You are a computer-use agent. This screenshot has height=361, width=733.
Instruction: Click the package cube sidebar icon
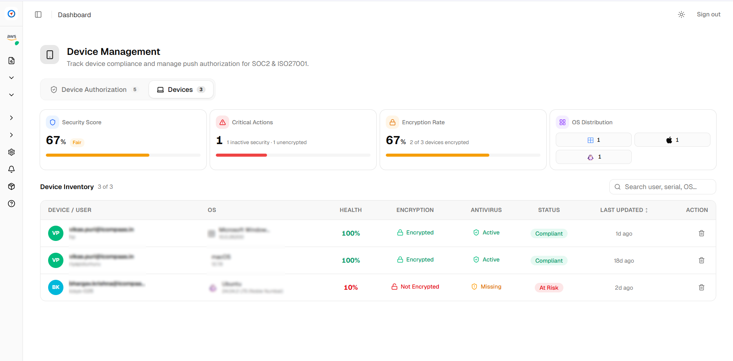(11, 186)
